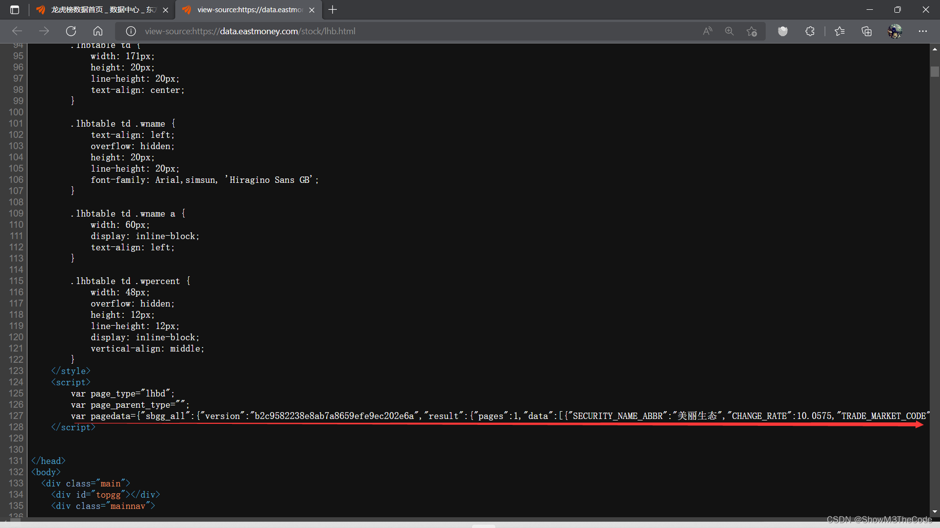Open the Collections icon

coord(867,31)
